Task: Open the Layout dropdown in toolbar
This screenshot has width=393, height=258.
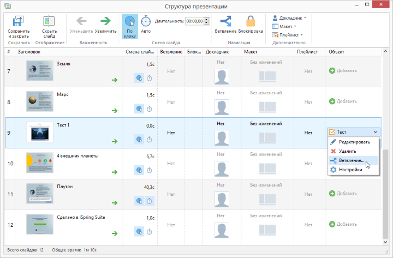Action: pos(284,26)
